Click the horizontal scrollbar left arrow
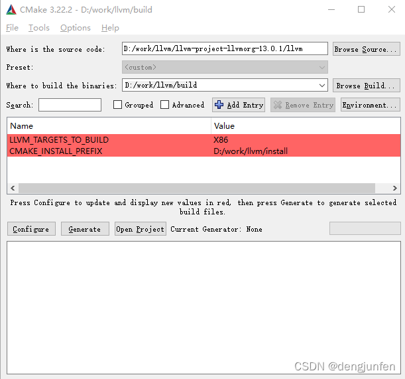This screenshot has width=405, height=379. click(13, 188)
